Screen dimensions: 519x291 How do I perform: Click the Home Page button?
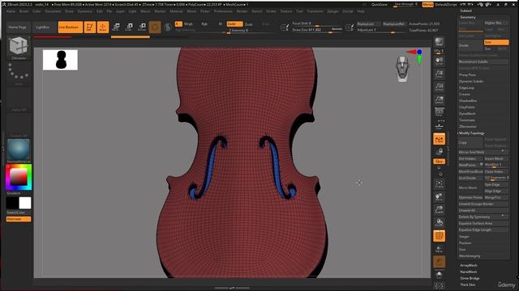pos(18,27)
